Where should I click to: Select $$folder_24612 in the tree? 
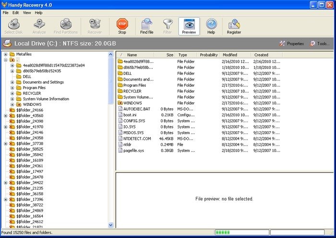point(30,222)
